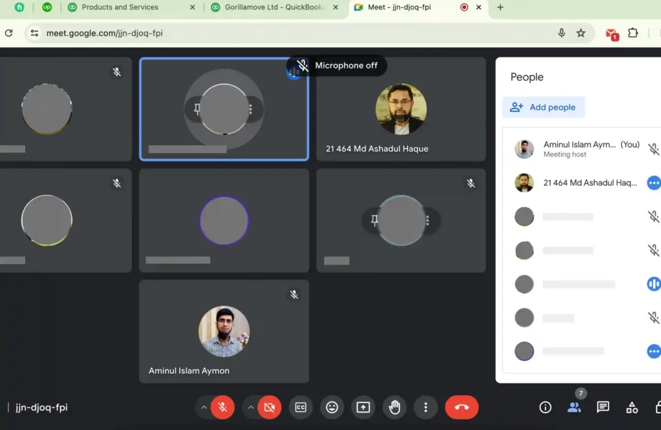Screen dimensions: 661x430
Task: Open the activities icon
Action: (631, 407)
